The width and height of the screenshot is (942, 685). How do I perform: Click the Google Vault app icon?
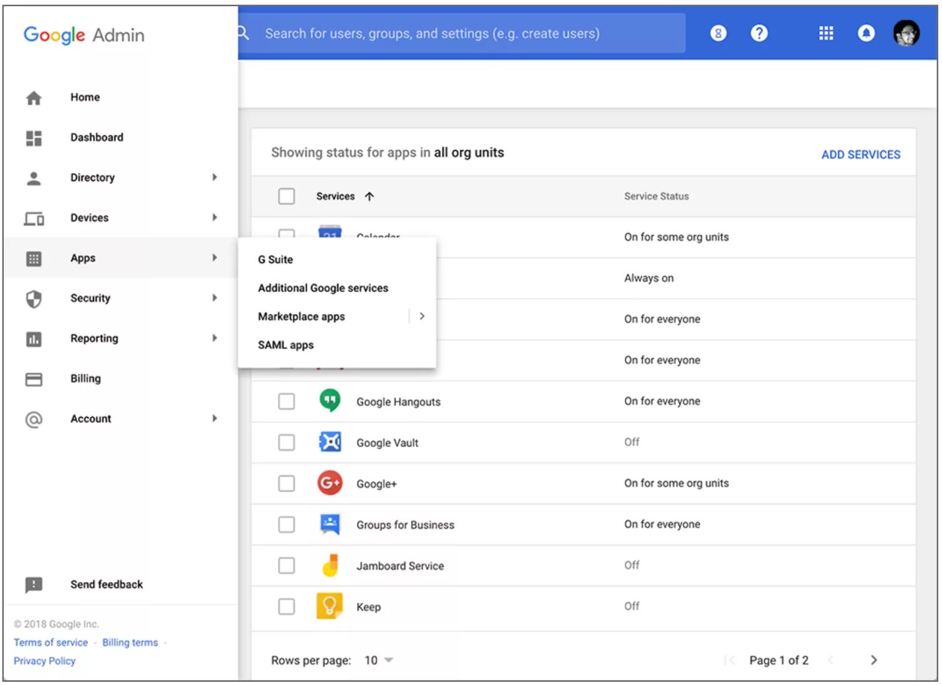tap(330, 442)
